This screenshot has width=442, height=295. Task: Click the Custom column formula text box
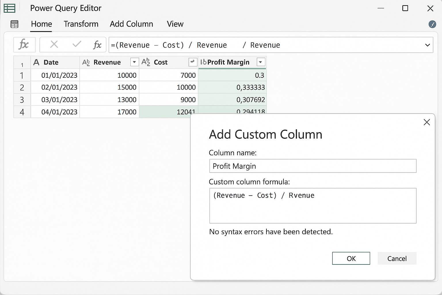click(313, 206)
